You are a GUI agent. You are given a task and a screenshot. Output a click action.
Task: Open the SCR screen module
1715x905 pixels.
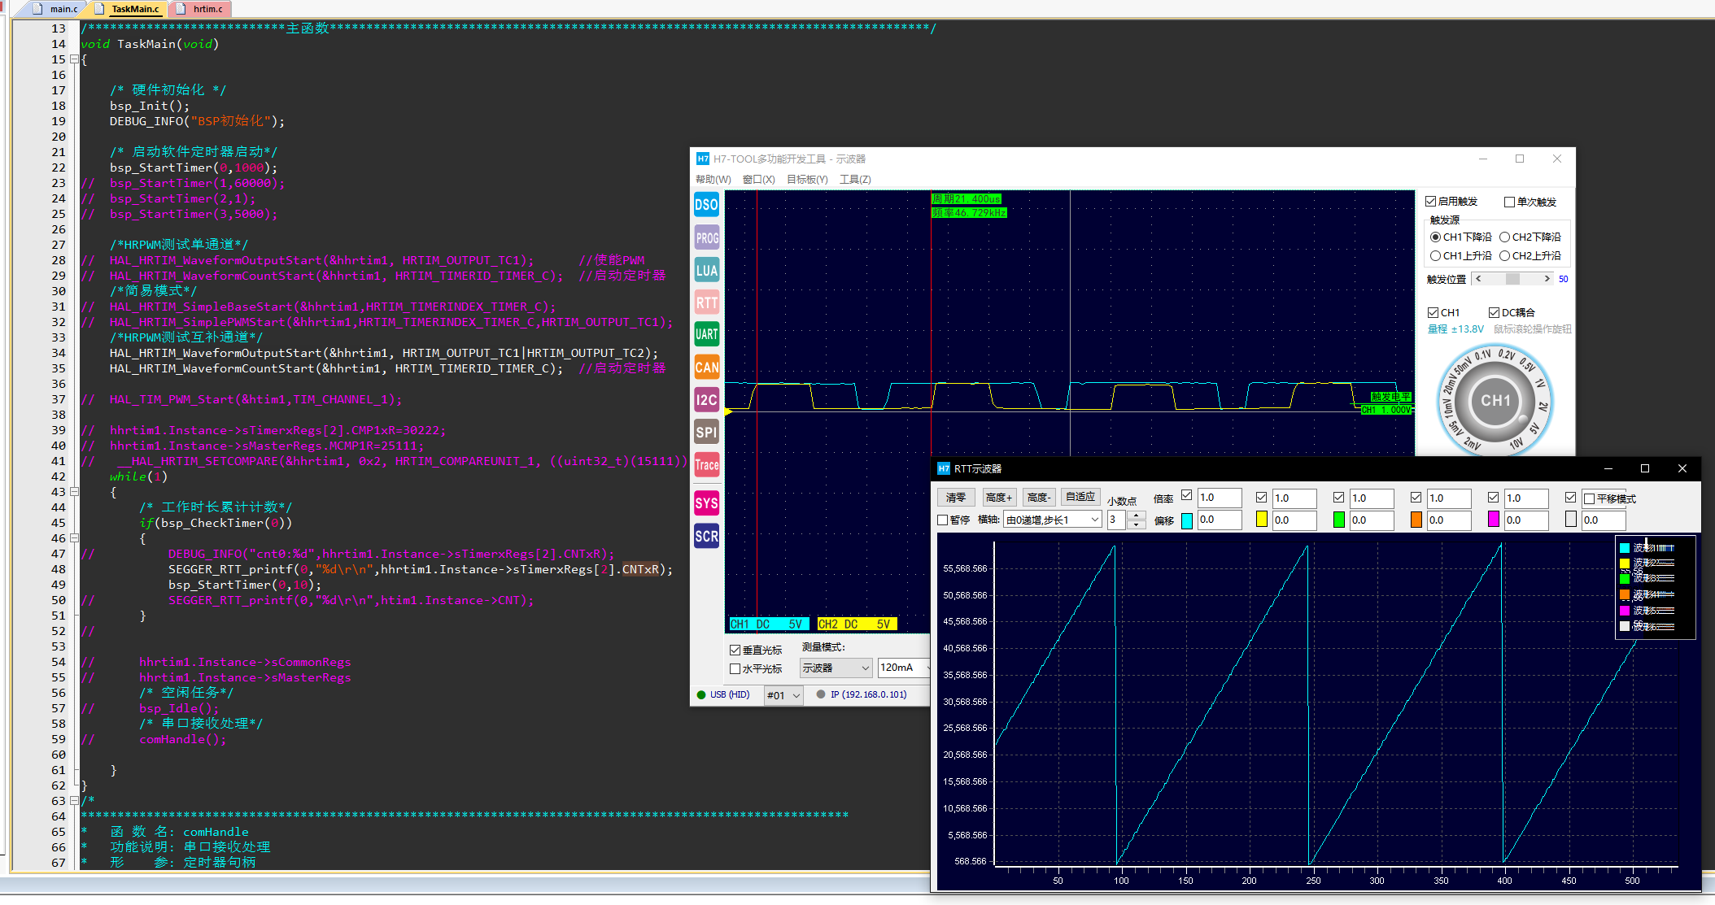coord(706,535)
